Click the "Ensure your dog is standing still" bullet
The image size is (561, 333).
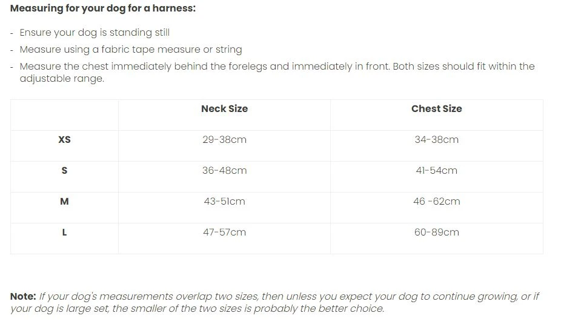pos(95,33)
